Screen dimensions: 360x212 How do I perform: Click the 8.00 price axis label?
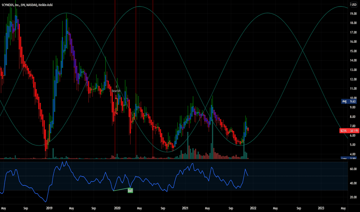coord(353,117)
